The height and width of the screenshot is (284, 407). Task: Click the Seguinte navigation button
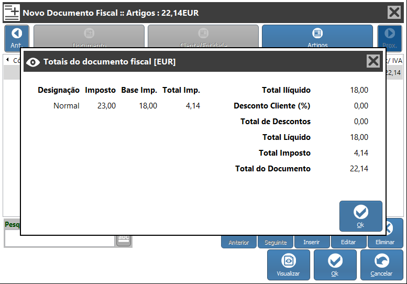tap(276, 242)
